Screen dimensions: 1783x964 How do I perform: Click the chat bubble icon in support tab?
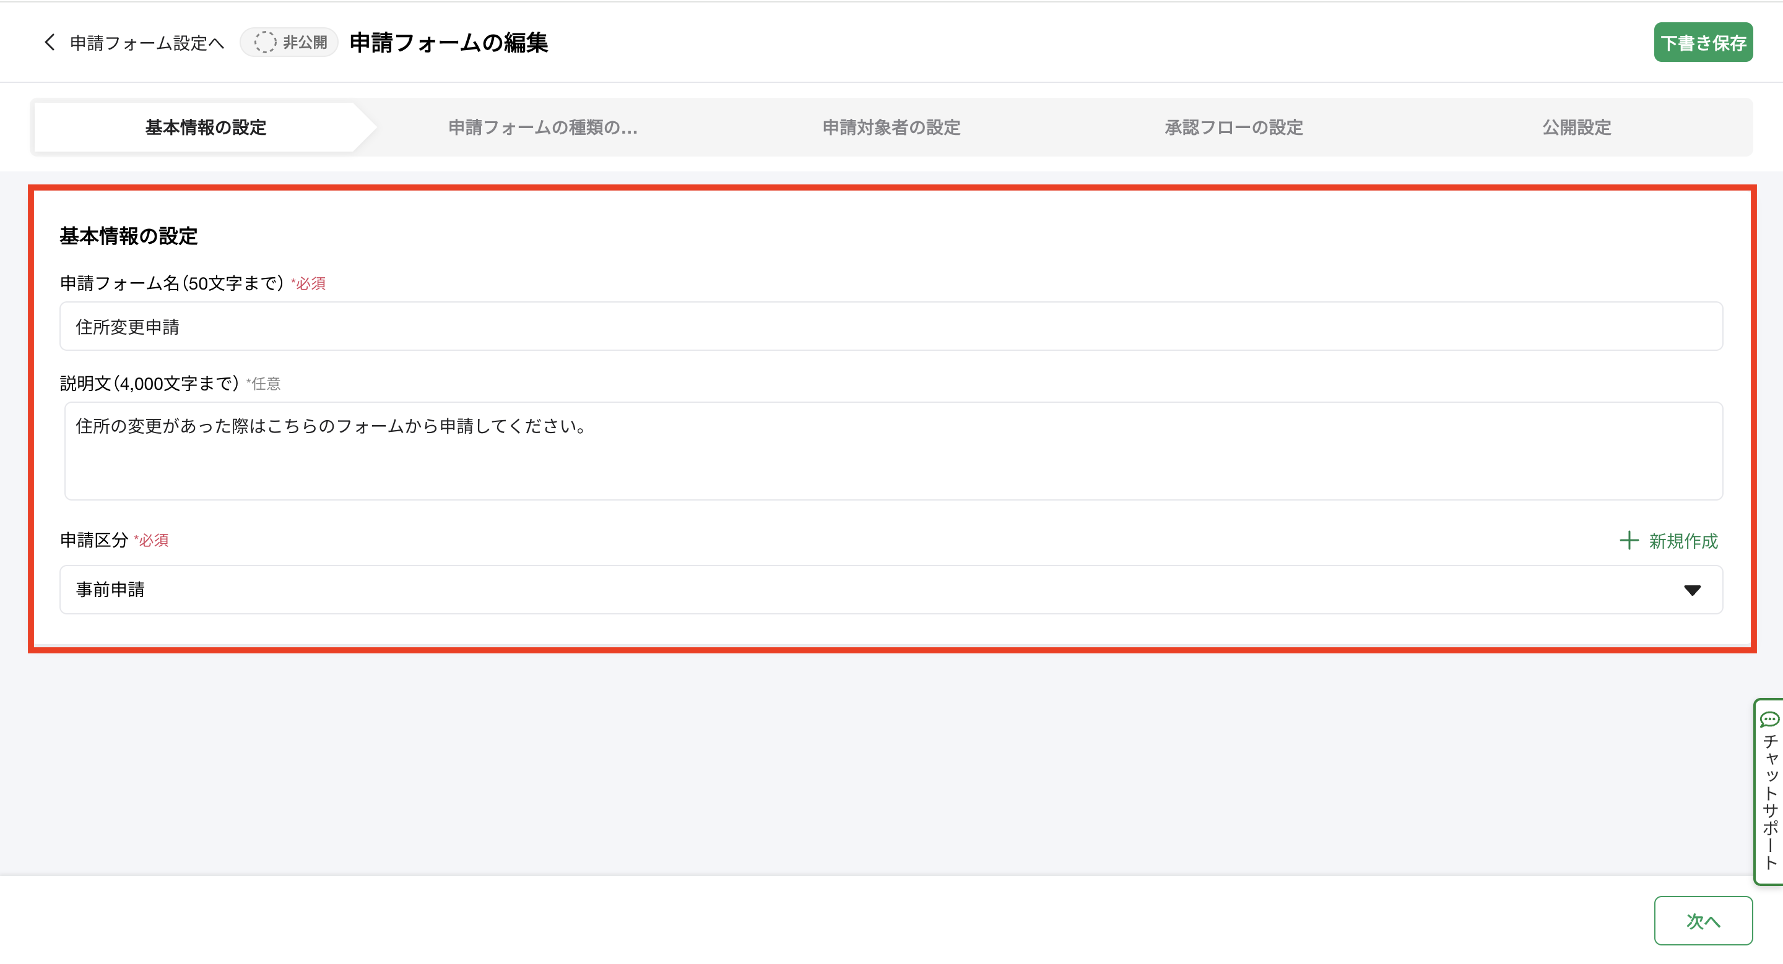pos(1769,719)
